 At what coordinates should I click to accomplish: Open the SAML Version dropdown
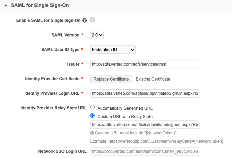[x=97, y=35]
